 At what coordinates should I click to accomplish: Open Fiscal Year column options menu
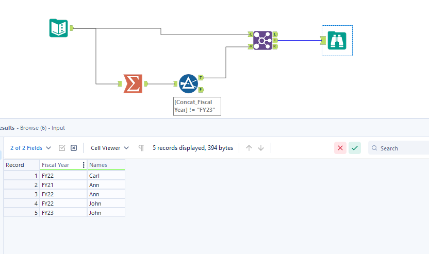(84, 165)
